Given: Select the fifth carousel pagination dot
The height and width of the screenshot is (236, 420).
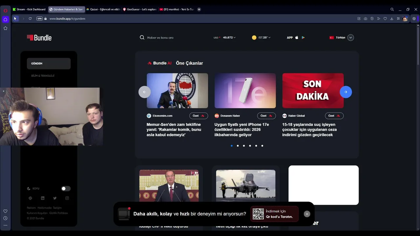Looking at the screenshot, I should (x=256, y=146).
